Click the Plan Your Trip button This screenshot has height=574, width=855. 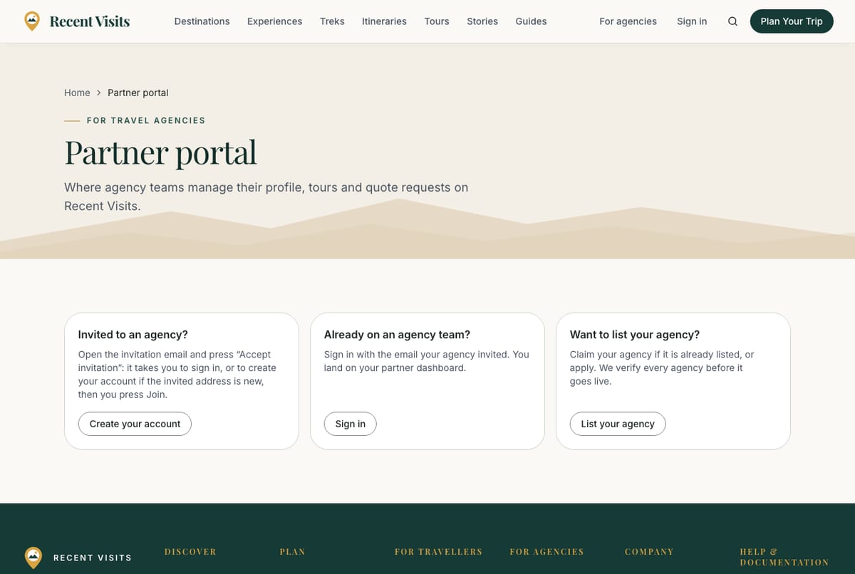coord(792,21)
